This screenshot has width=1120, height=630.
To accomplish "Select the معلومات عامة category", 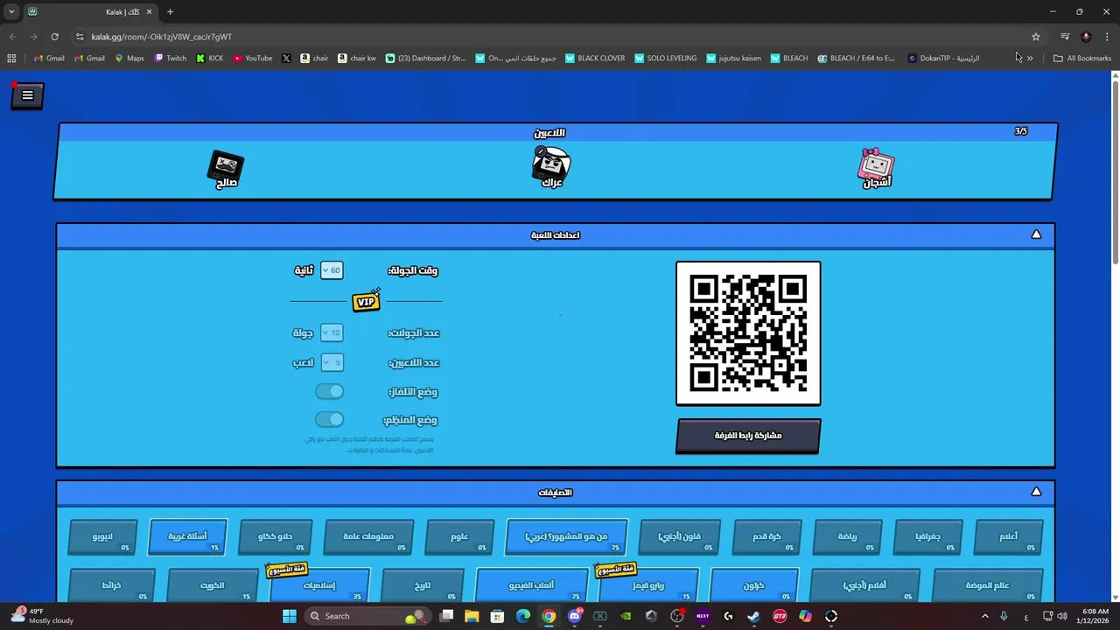I will pos(368,537).
